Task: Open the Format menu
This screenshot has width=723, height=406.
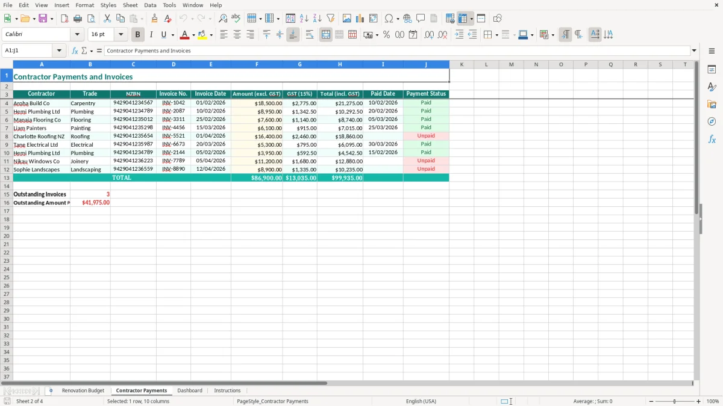Action: [x=84, y=5]
